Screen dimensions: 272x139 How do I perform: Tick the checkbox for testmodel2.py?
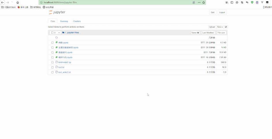click(x=52, y=62)
